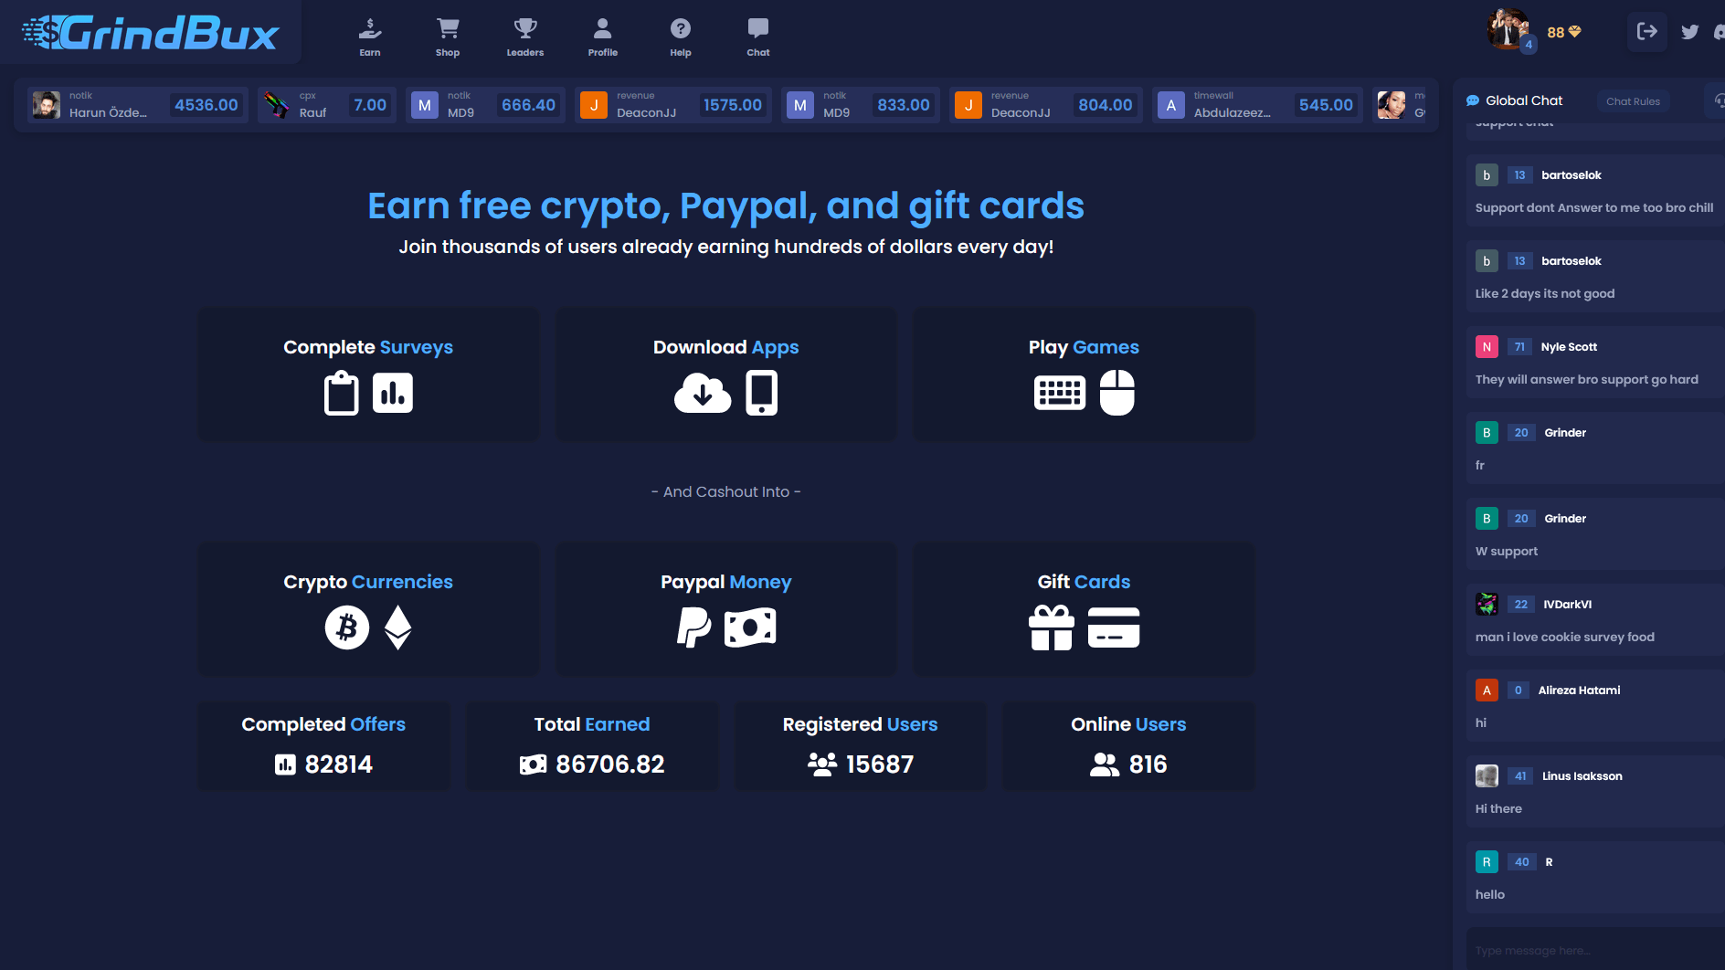Click the logout icon near your balance
1725x970 pixels.
(1646, 31)
